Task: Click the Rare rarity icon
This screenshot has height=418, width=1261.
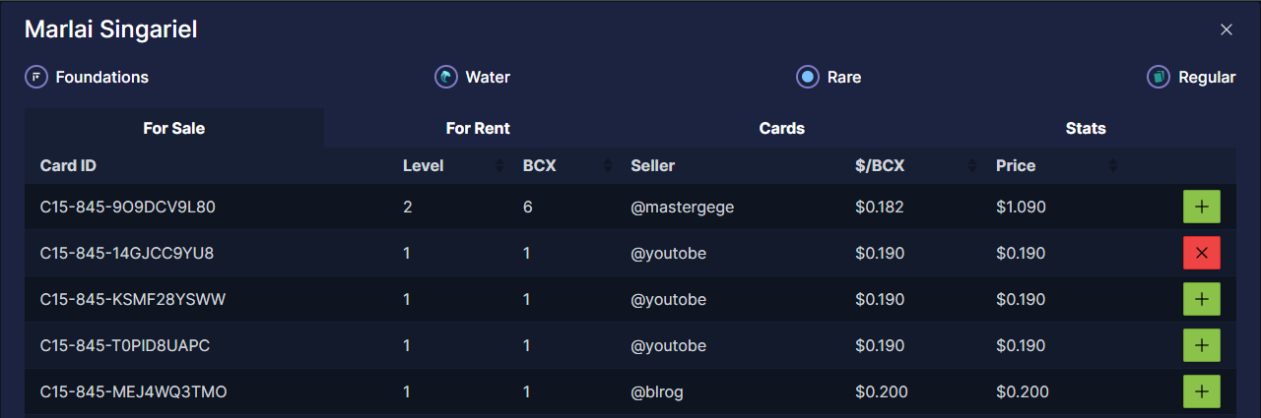Action: point(808,77)
